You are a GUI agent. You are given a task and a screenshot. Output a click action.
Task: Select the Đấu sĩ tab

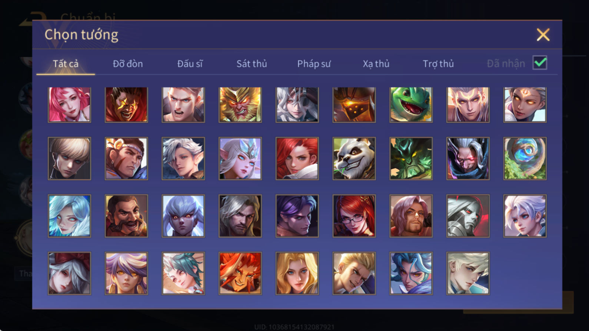[x=190, y=64]
